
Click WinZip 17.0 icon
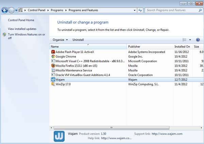click(x=53, y=84)
